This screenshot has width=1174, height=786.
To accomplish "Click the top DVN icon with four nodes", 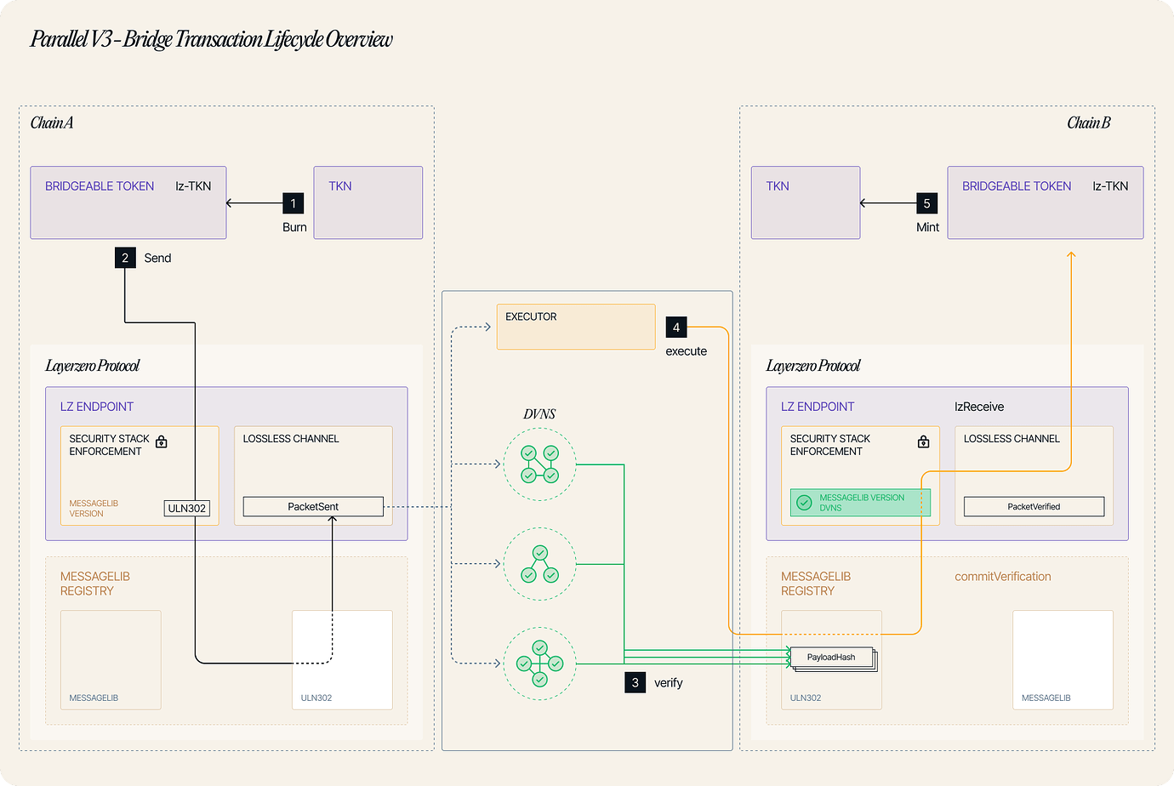I will (539, 464).
